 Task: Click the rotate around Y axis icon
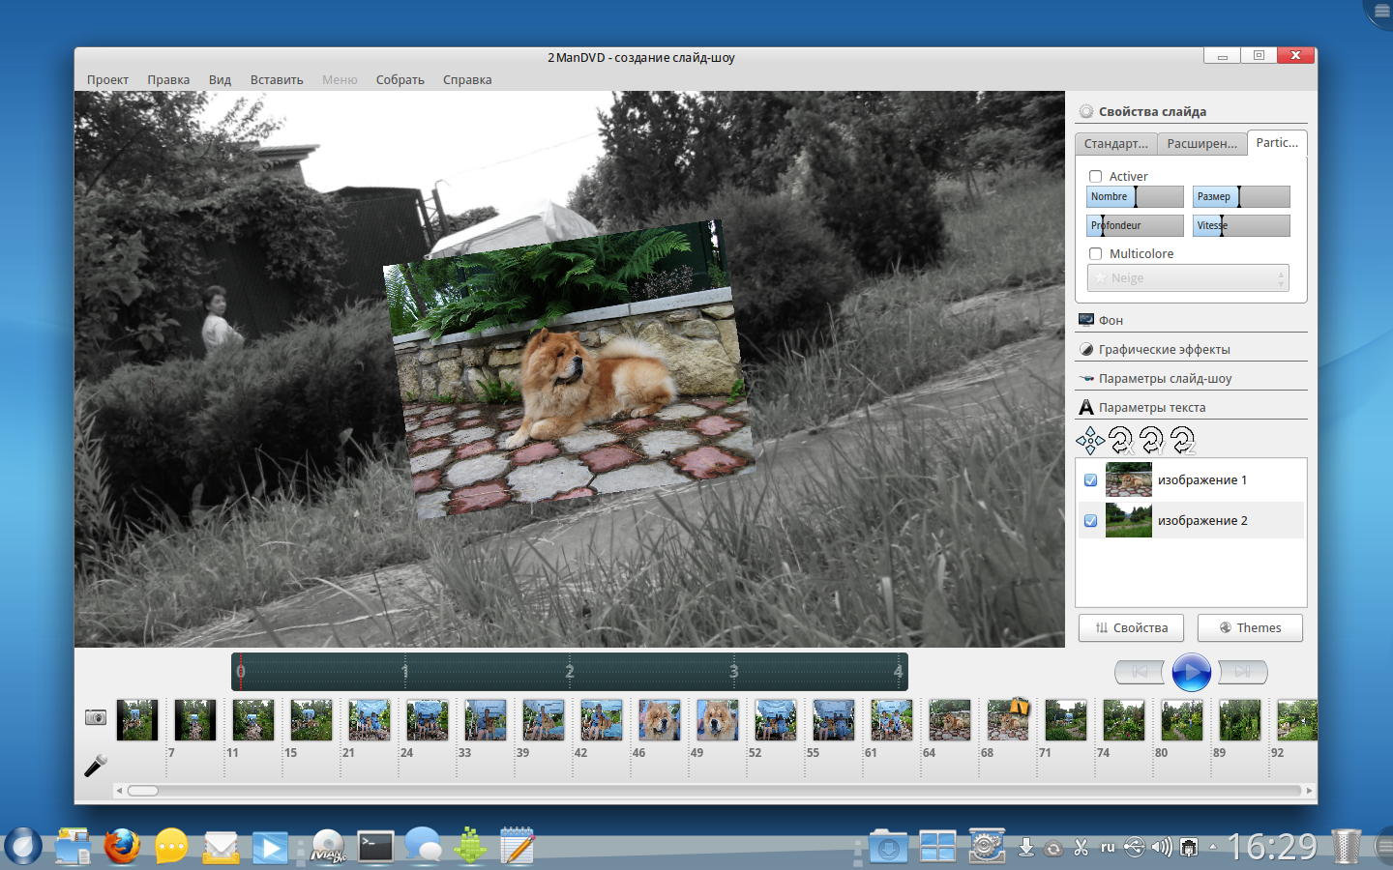[1152, 441]
